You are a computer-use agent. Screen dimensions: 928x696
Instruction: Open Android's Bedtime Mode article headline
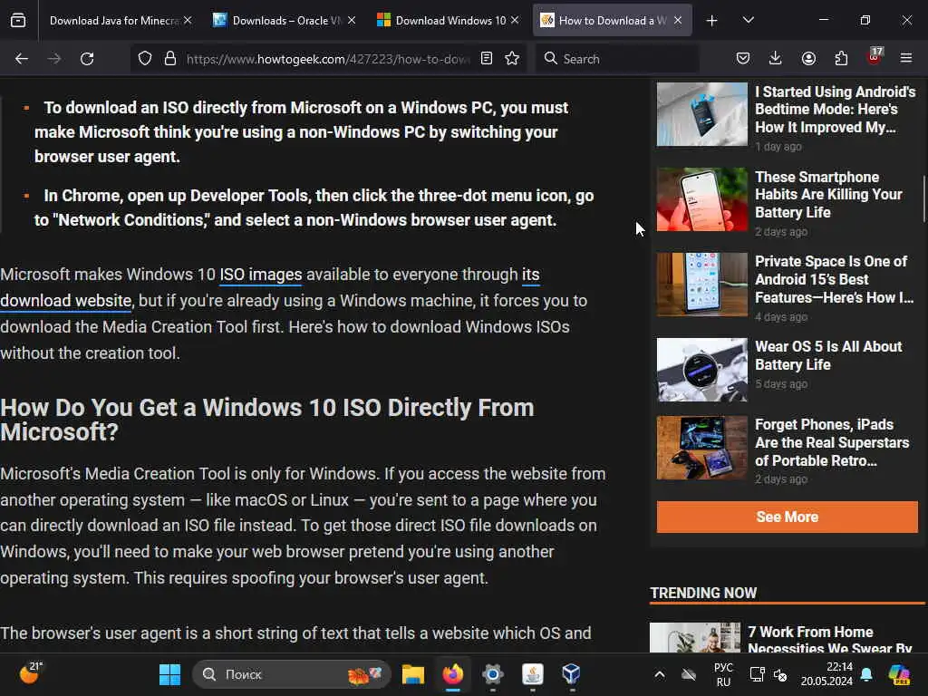pyautogui.click(x=835, y=110)
